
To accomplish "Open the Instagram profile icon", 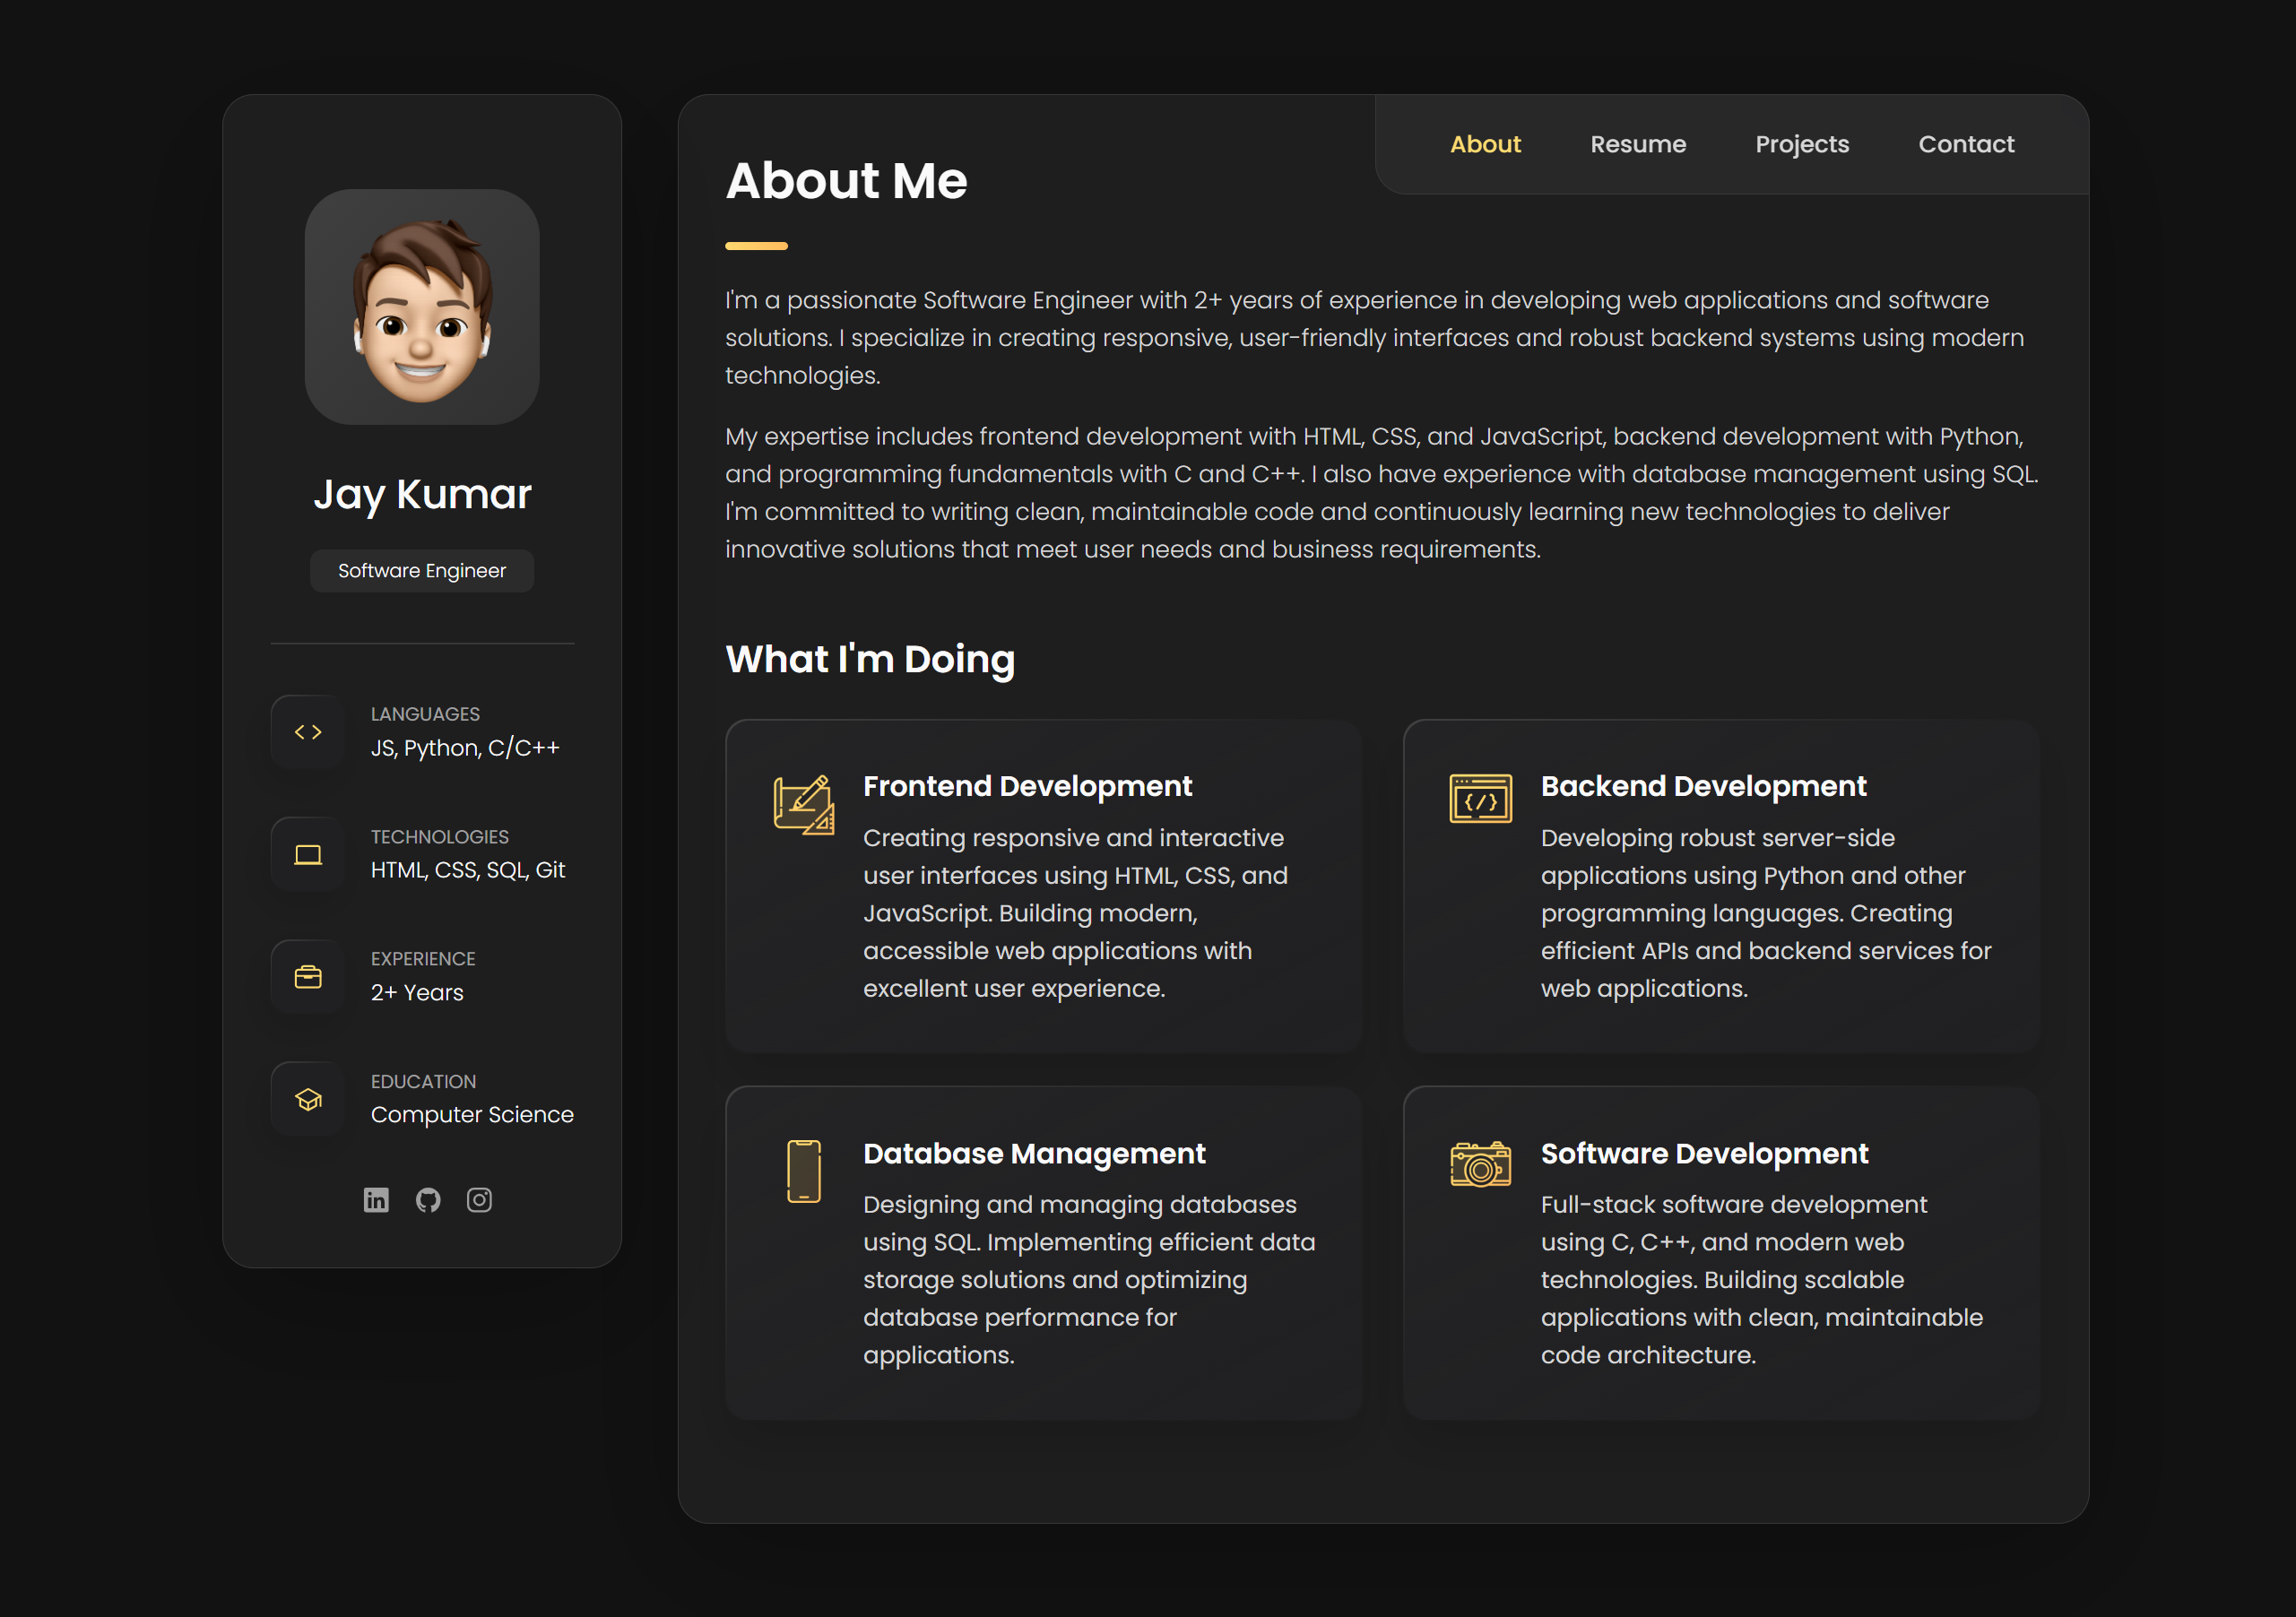I will pyautogui.click(x=479, y=1199).
